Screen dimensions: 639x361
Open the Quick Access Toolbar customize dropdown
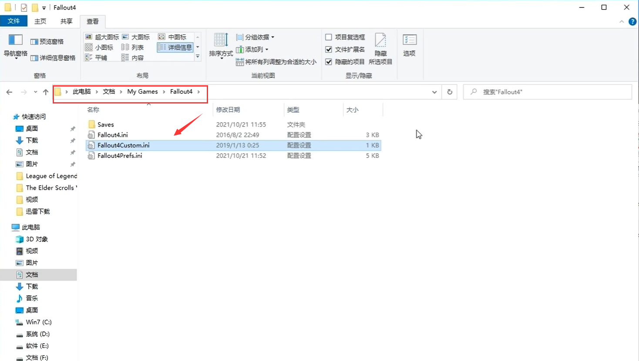tap(44, 8)
